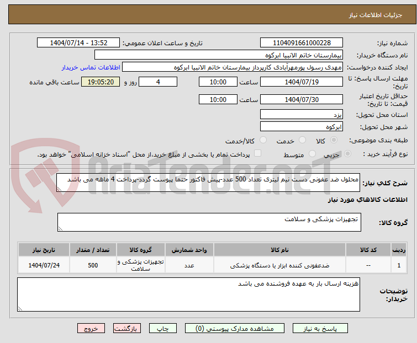Select the متوسط purchase type radio
417x343 pixels.
pyautogui.click(x=312, y=154)
